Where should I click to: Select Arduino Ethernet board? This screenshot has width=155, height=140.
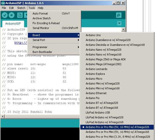[117, 93]
